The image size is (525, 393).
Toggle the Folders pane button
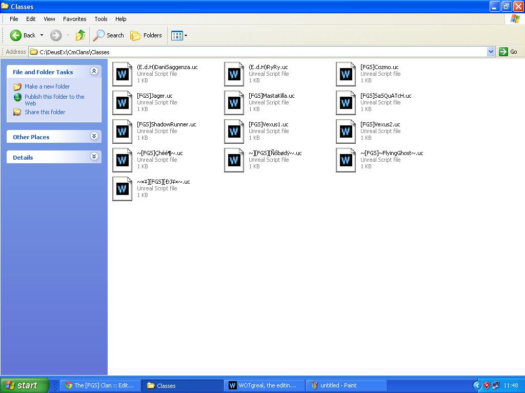point(146,35)
